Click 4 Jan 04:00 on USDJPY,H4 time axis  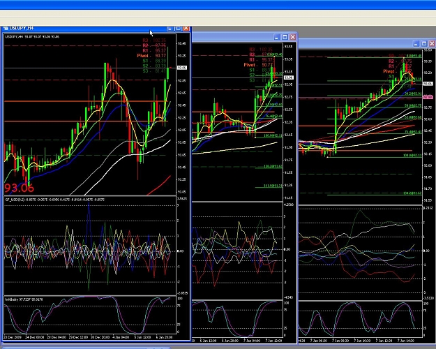coord(121,337)
